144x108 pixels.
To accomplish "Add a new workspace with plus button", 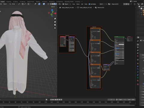I will click(82, 1).
